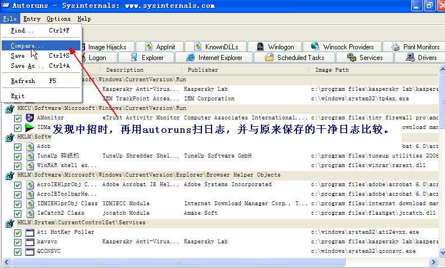Uncheck the TuneUp entry checkbox

(x=17, y=156)
